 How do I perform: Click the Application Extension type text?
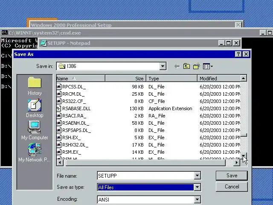point(170,108)
